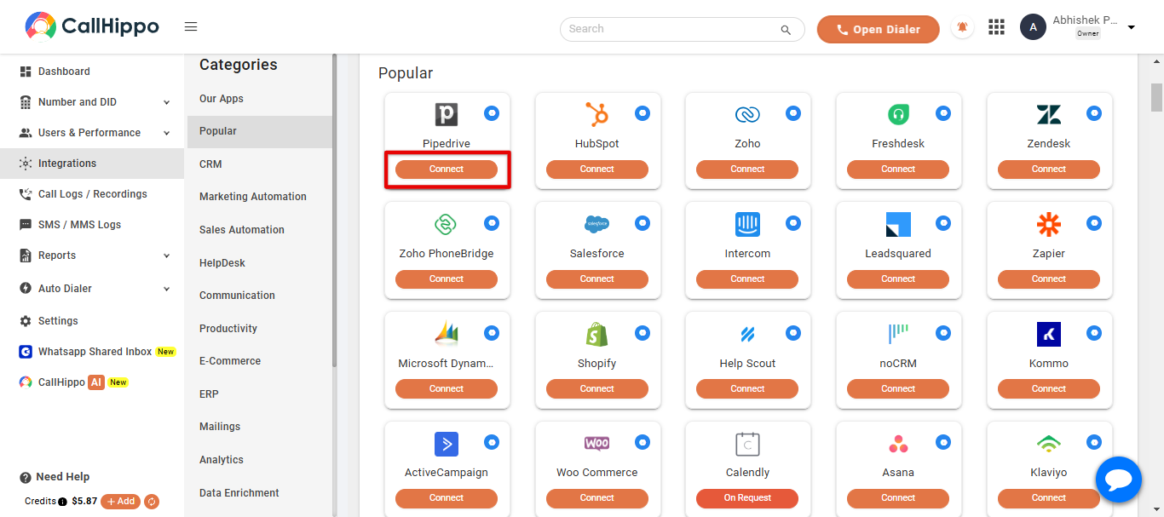Expand the Users & Performance menu
The height and width of the screenshot is (517, 1164).
(92, 133)
